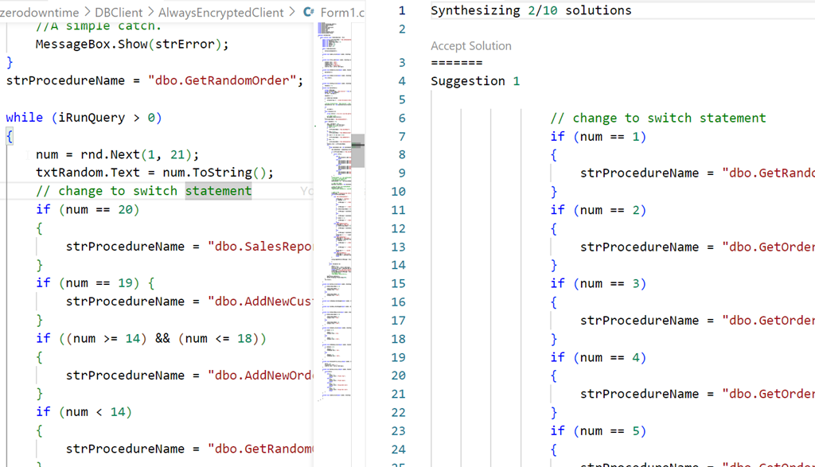Click the "while (iRunQuery > 0)" statement

click(84, 118)
